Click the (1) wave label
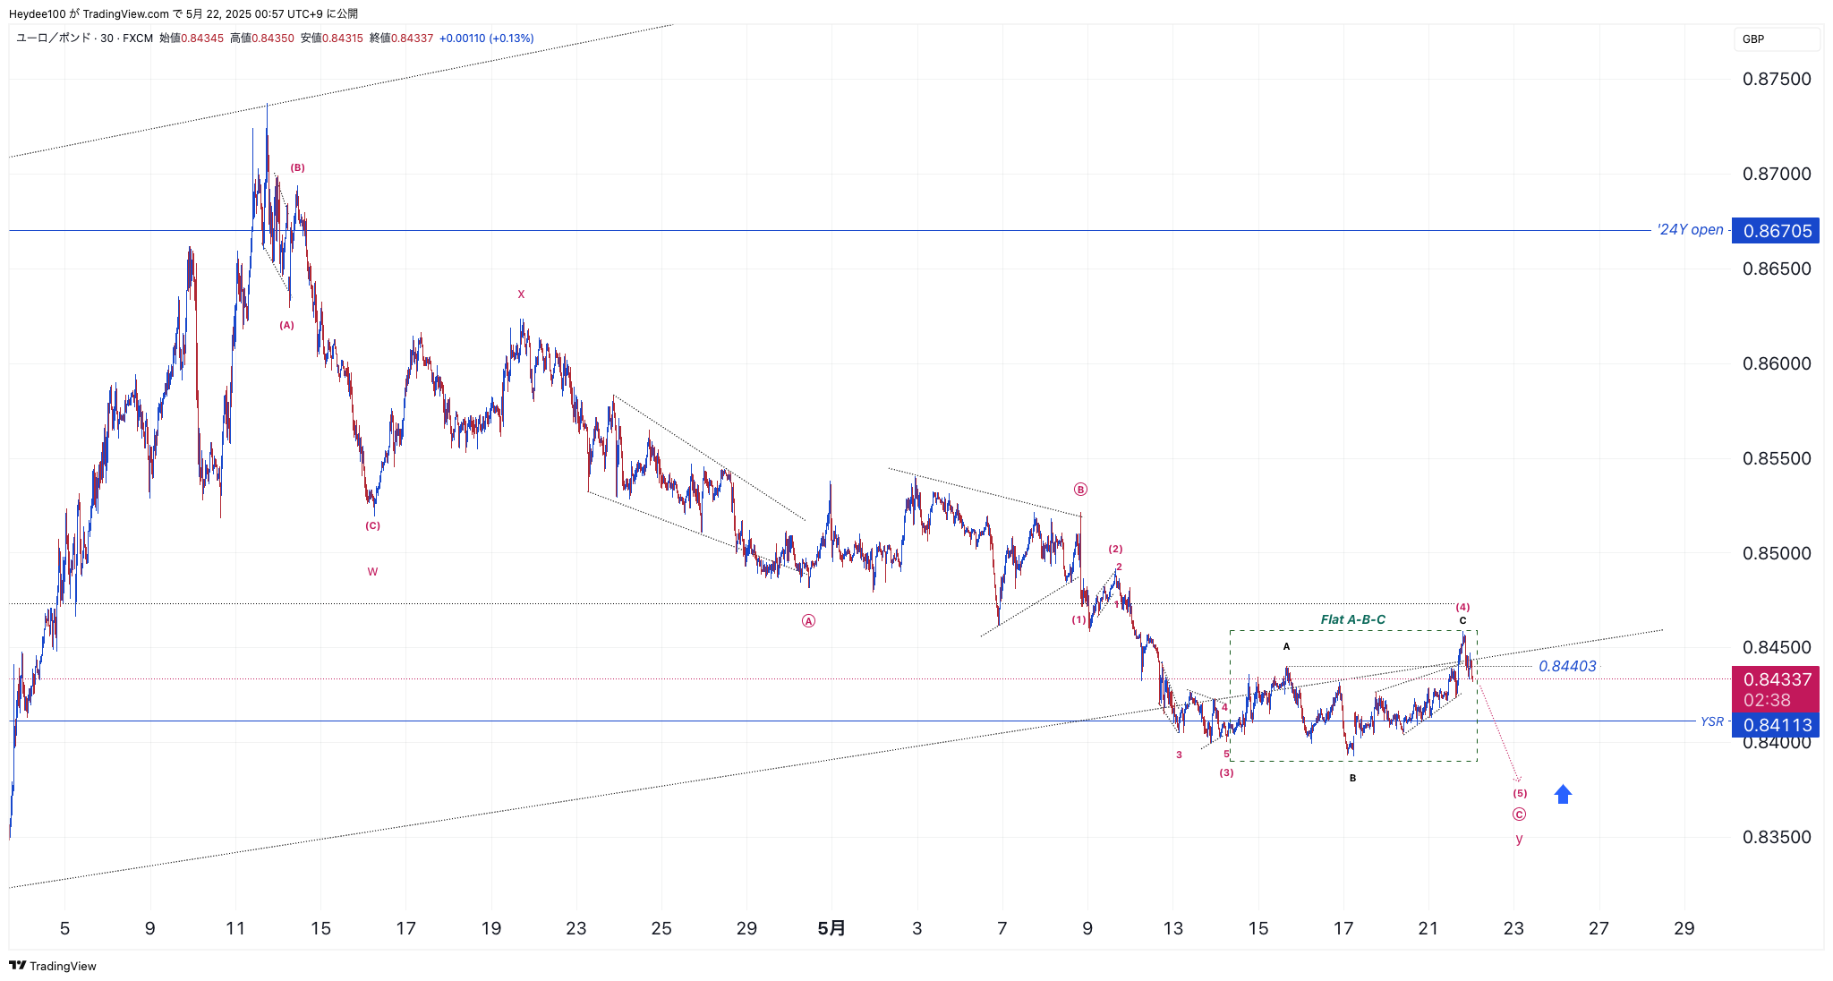This screenshot has height=981, width=1833. pyautogui.click(x=1079, y=619)
